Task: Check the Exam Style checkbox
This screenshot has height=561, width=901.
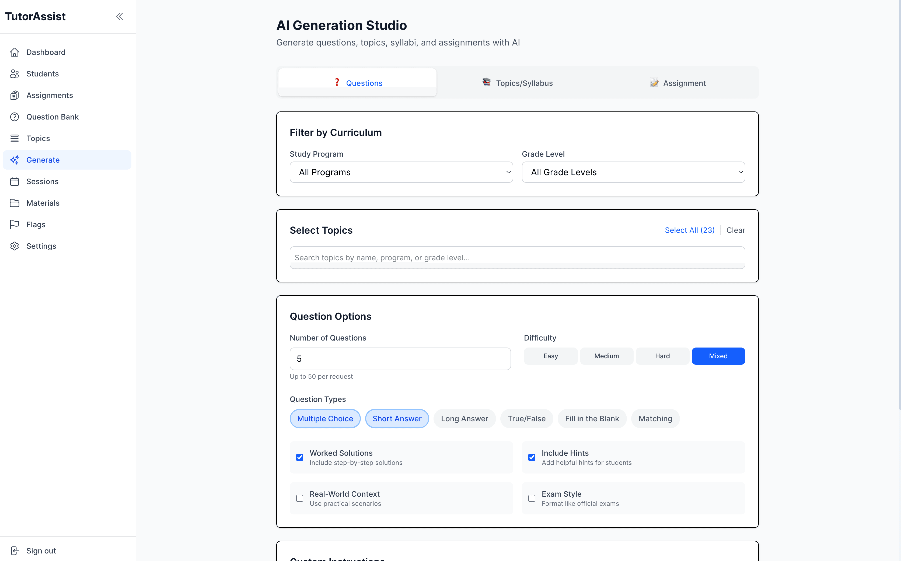Action: coord(532,498)
